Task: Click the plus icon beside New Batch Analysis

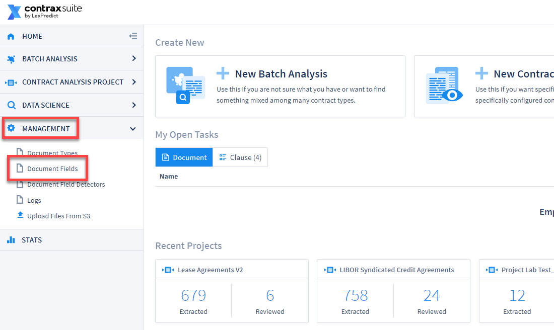Action: [223, 73]
